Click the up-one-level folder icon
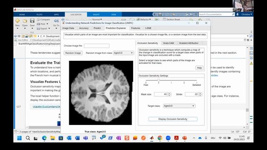Screen dimensions: 267x150 pos(23,36)
